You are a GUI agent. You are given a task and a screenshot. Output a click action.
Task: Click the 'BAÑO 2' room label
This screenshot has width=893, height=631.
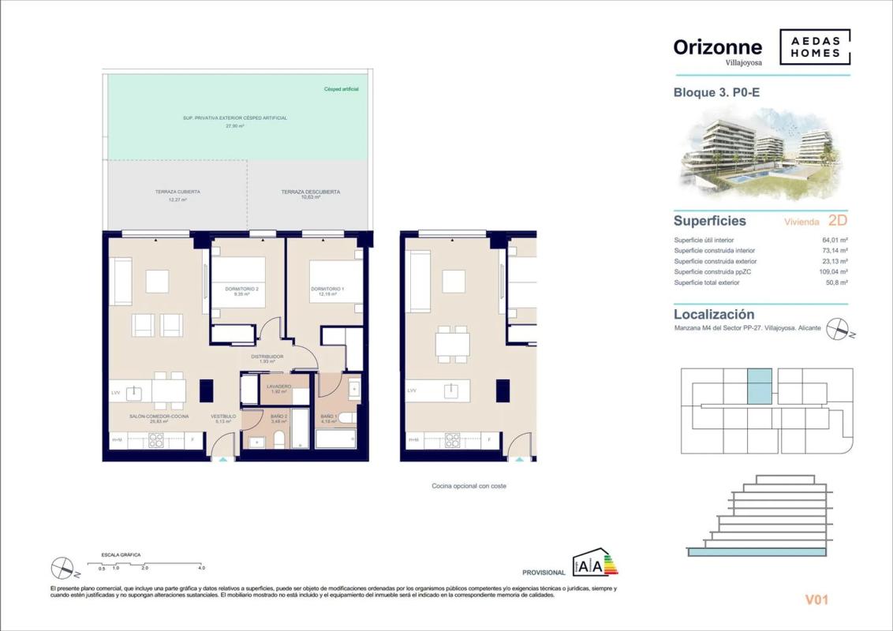click(278, 416)
